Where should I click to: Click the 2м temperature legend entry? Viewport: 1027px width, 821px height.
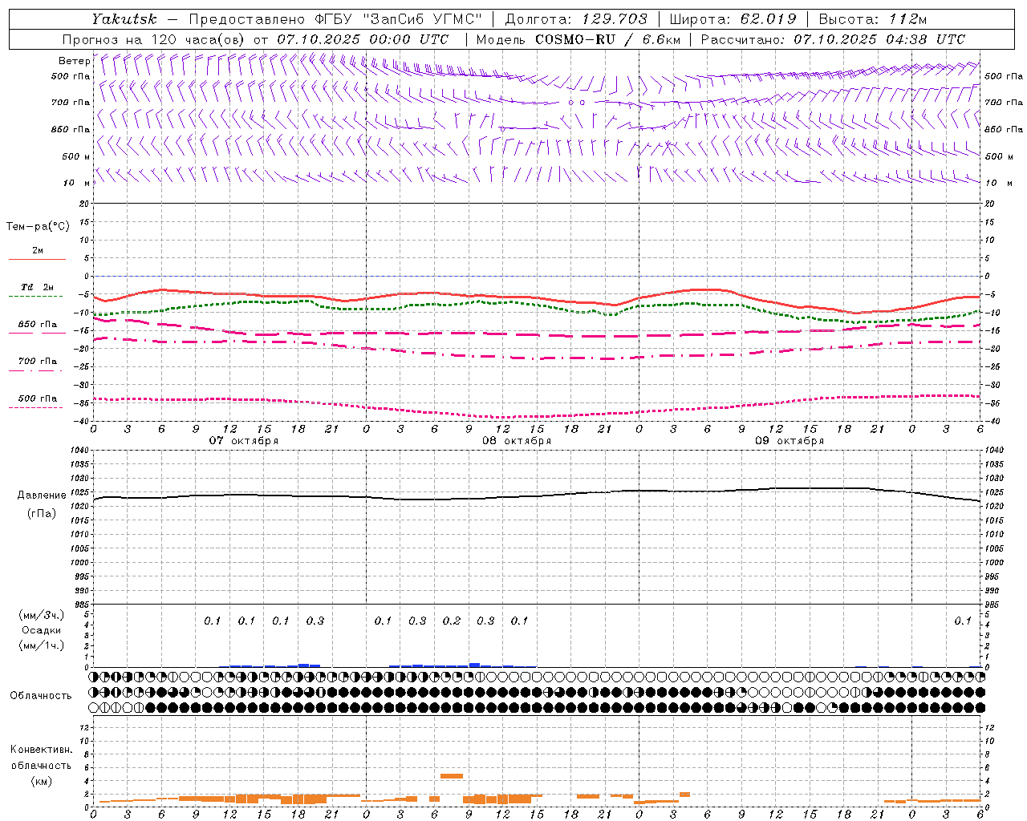tap(38, 250)
